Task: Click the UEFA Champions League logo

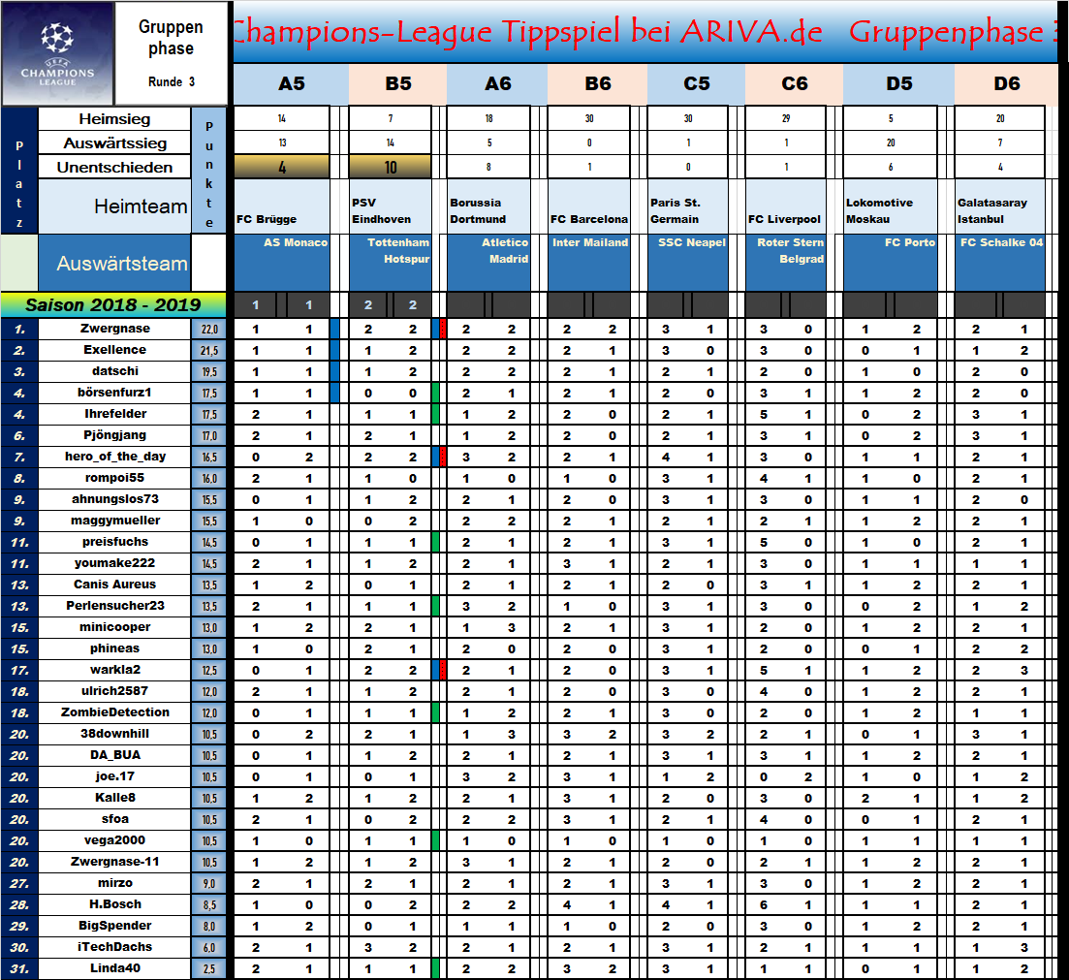Action: pyautogui.click(x=58, y=53)
